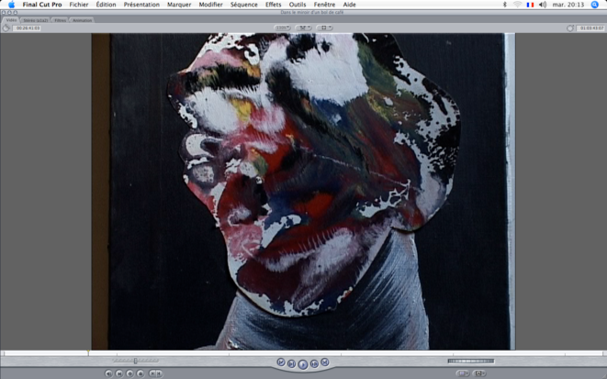Click the jog control wheel
This screenshot has height=379, width=607.
471,362
